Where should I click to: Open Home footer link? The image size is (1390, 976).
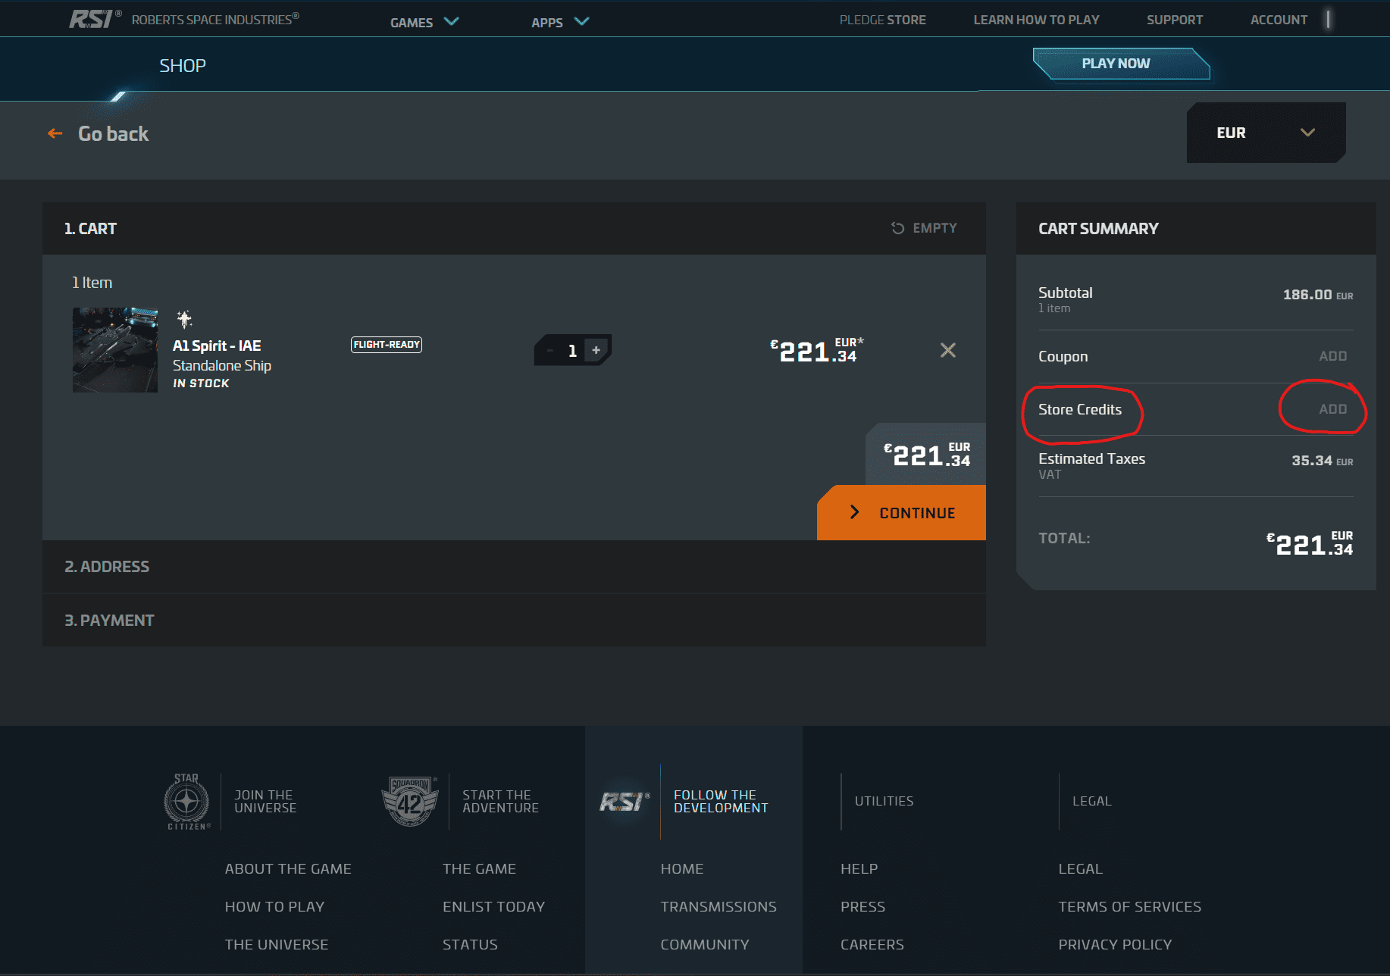[x=682, y=869]
